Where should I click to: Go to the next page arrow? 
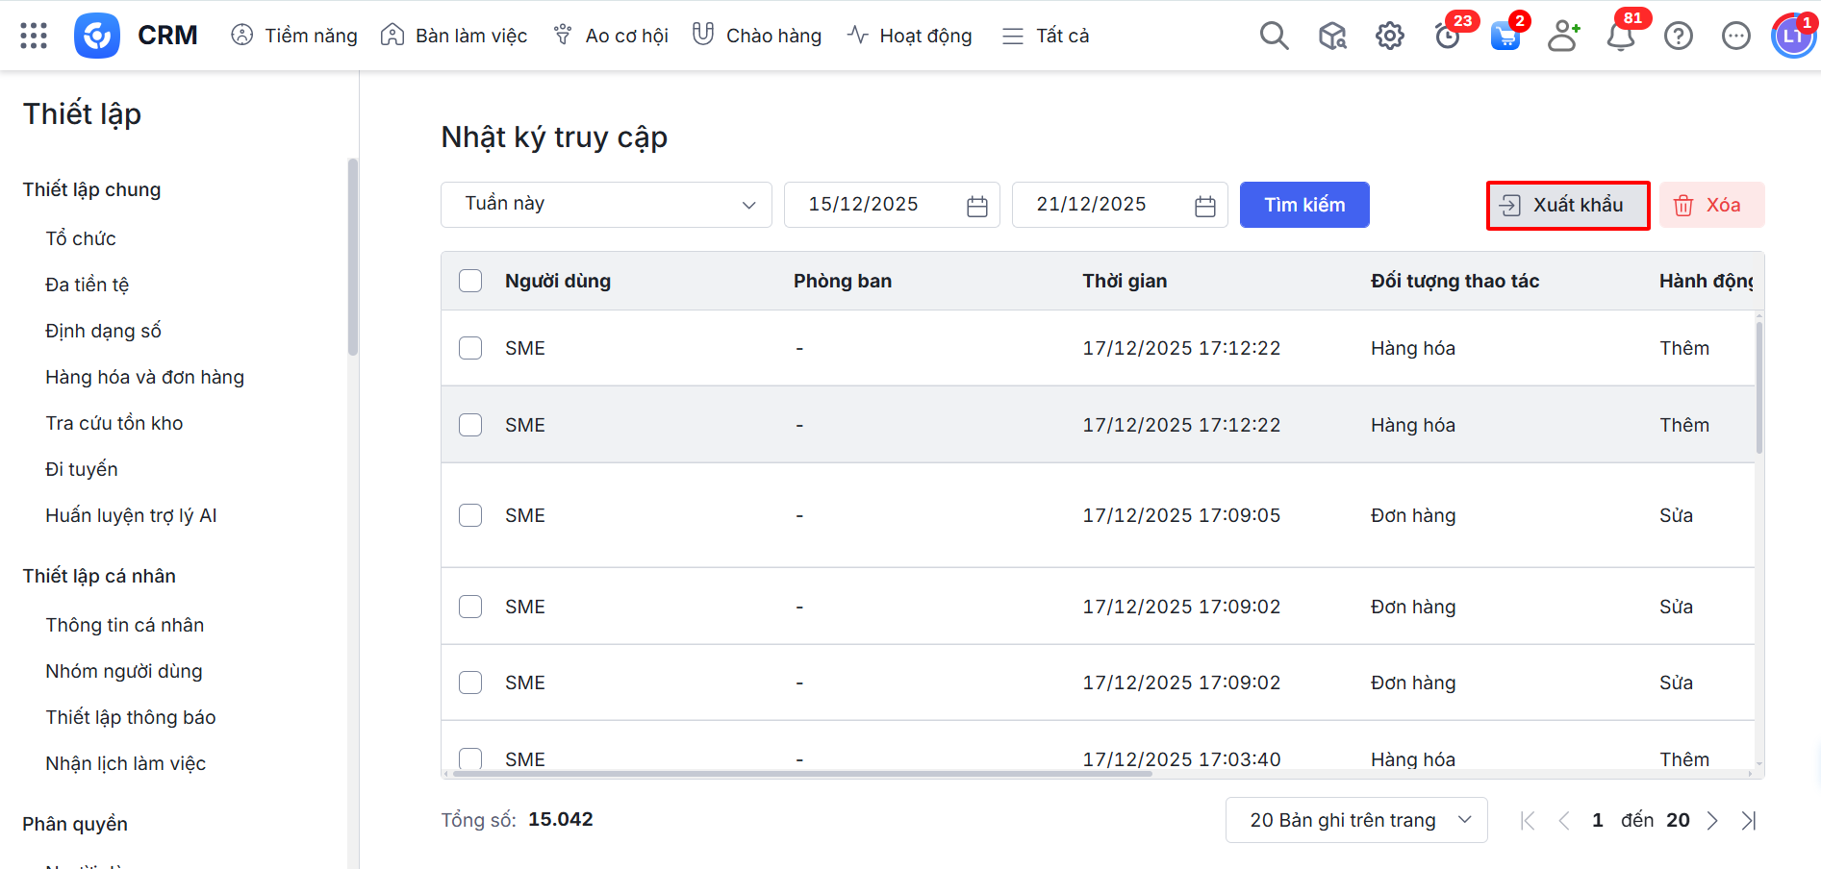click(1712, 820)
